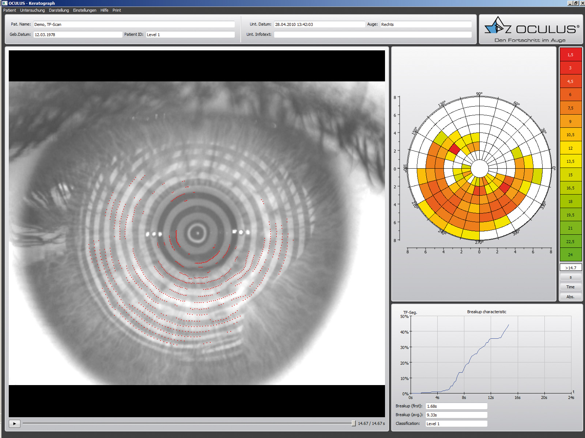Minimize the Keratograph window
The image size is (585, 438).
coord(570,3)
